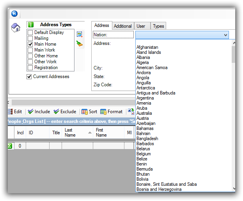Select Australia from the nation list
This screenshot has width=243, height=201.
point(144,113)
